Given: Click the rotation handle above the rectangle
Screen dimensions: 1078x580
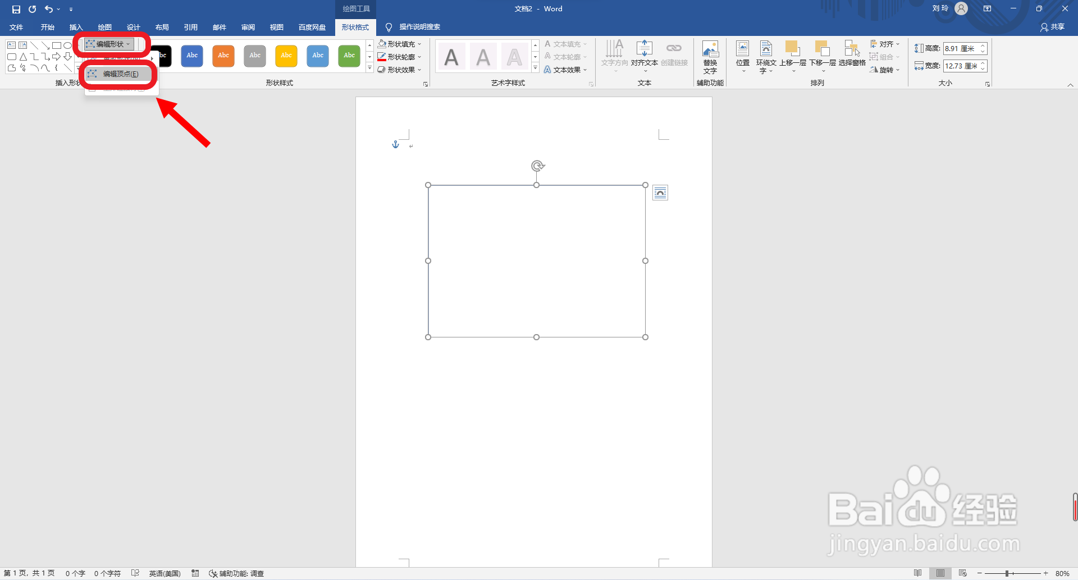Looking at the screenshot, I should [537, 166].
